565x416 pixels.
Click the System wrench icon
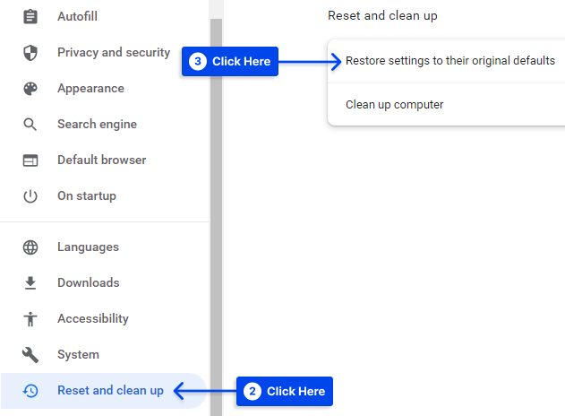30,355
